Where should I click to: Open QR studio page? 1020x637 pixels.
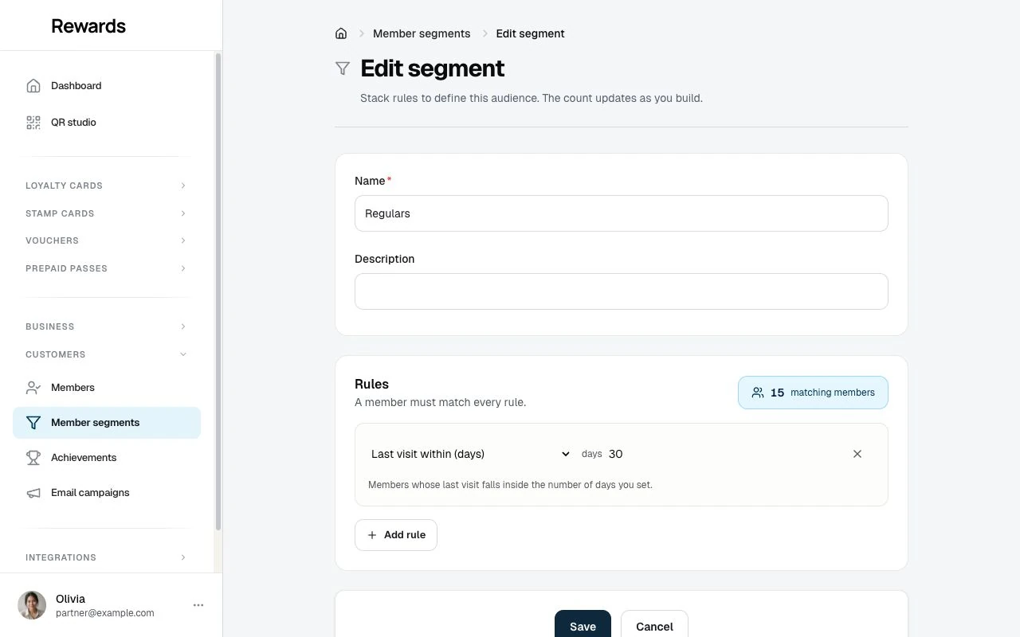coord(107,123)
